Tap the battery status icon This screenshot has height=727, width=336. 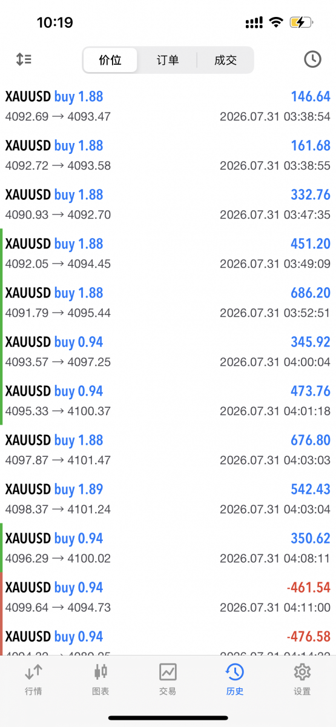point(301,22)
